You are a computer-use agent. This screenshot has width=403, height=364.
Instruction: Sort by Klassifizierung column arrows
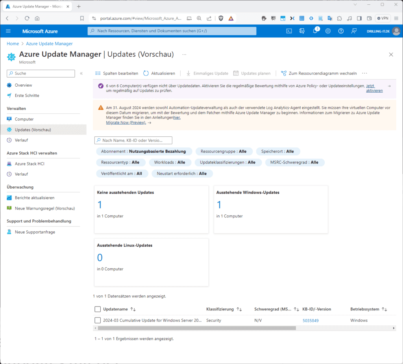click(x=239, y=309)
